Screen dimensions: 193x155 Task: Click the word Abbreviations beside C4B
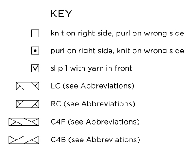click(112, 140)
